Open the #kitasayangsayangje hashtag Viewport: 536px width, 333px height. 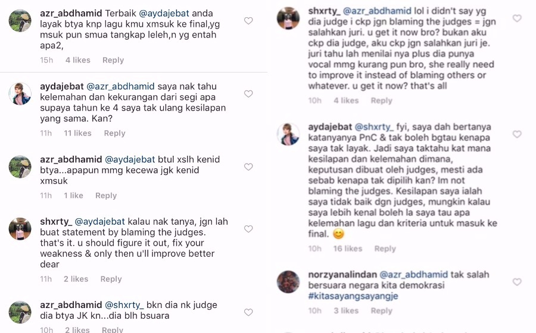click(353, 296)
